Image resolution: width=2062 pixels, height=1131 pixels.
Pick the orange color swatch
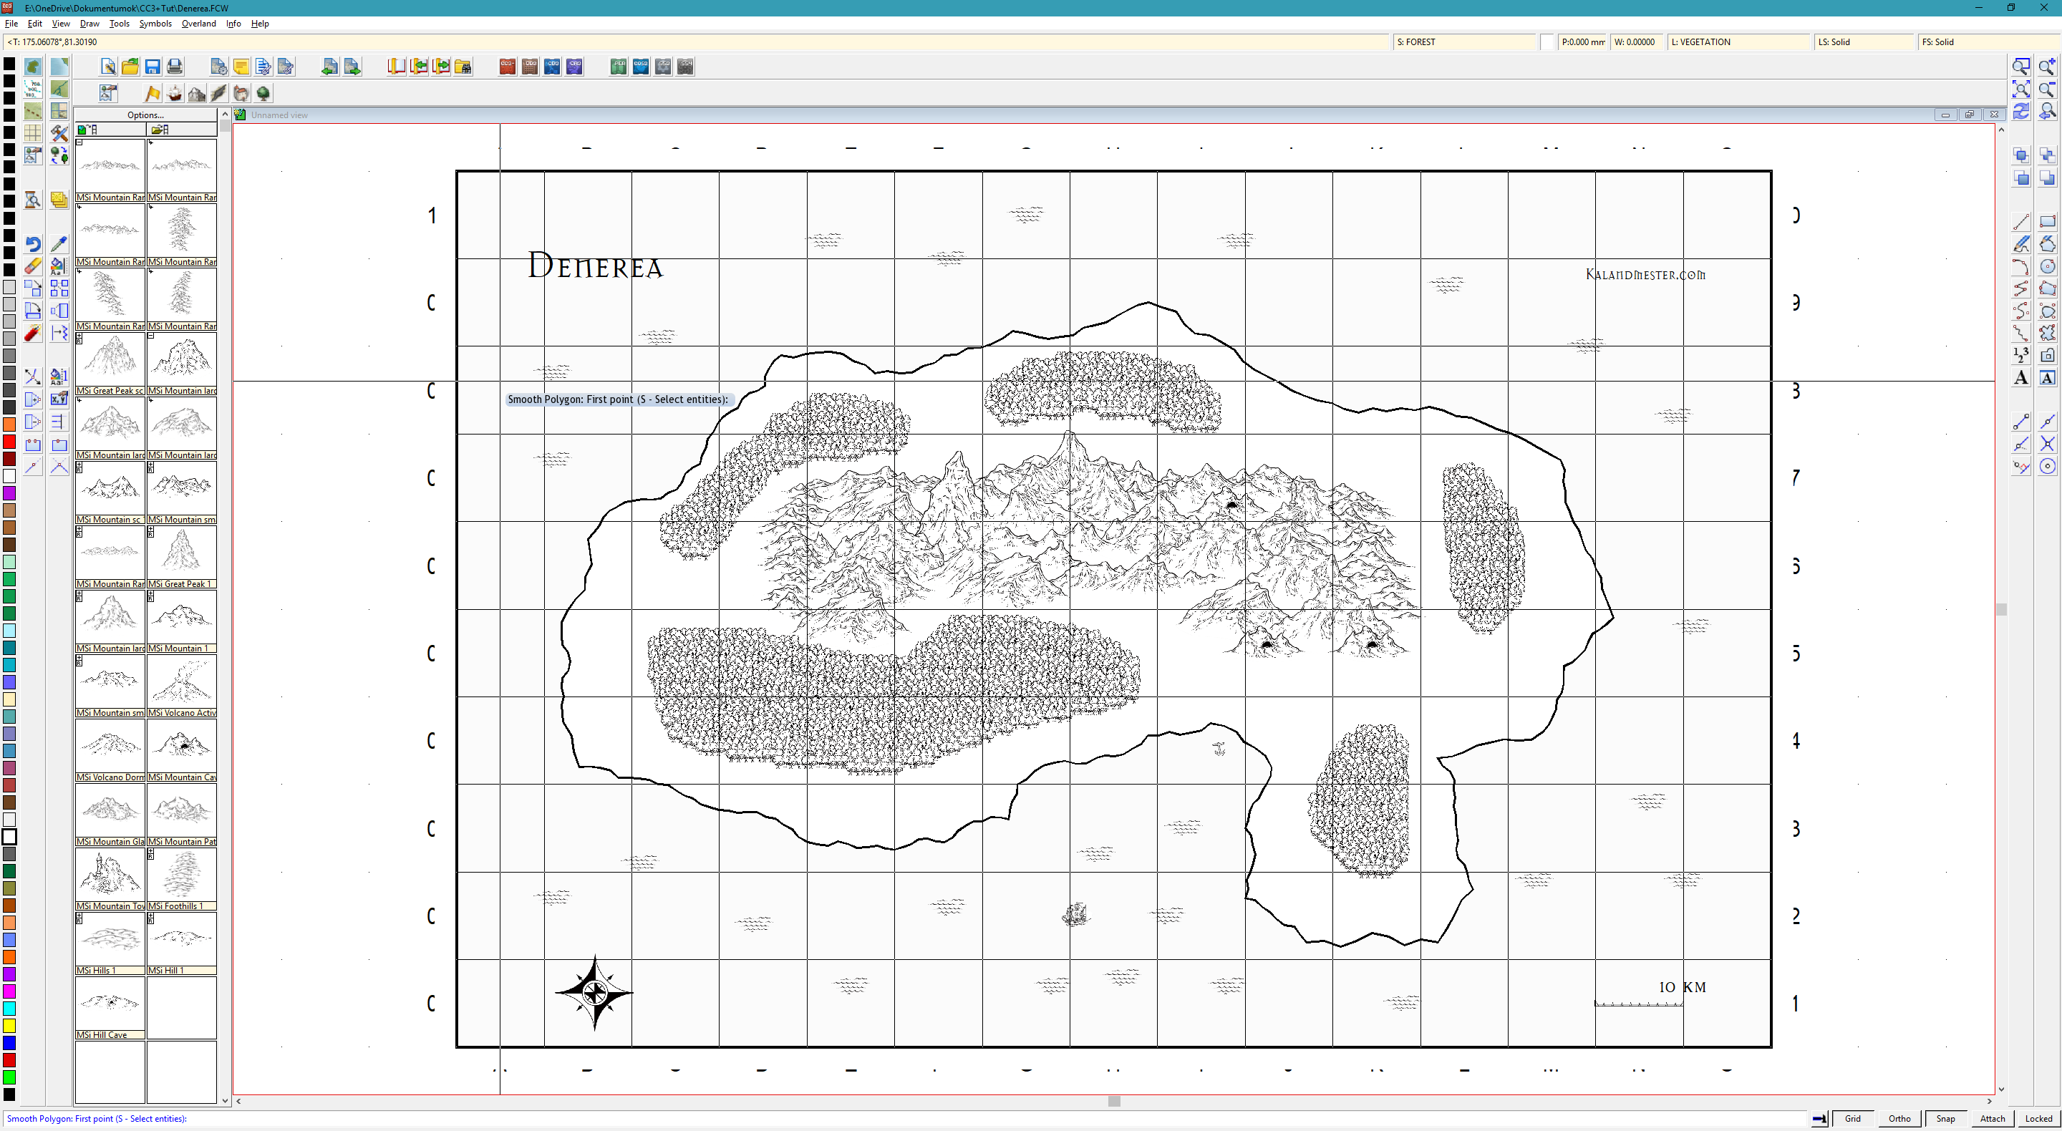point(9,424)
